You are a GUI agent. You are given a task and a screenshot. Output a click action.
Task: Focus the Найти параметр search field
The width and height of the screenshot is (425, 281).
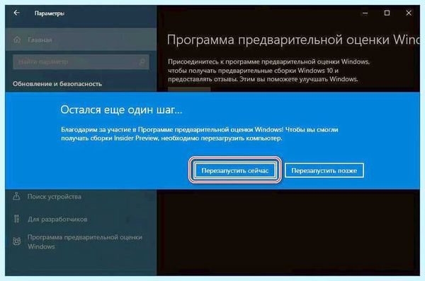(x=81, y=62)
